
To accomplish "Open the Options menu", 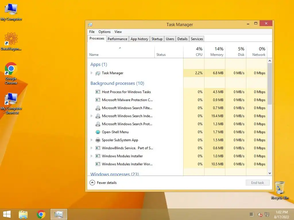I will click(105, 32).
